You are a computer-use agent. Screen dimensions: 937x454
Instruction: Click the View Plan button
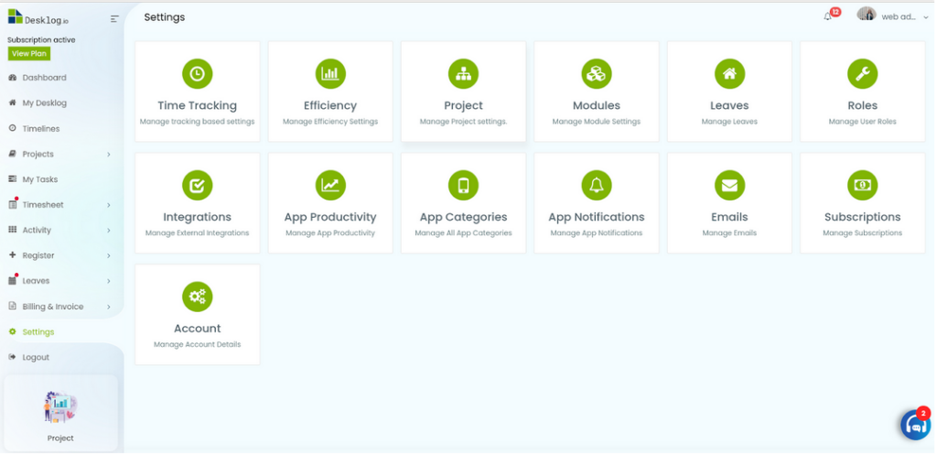point(28,53)
